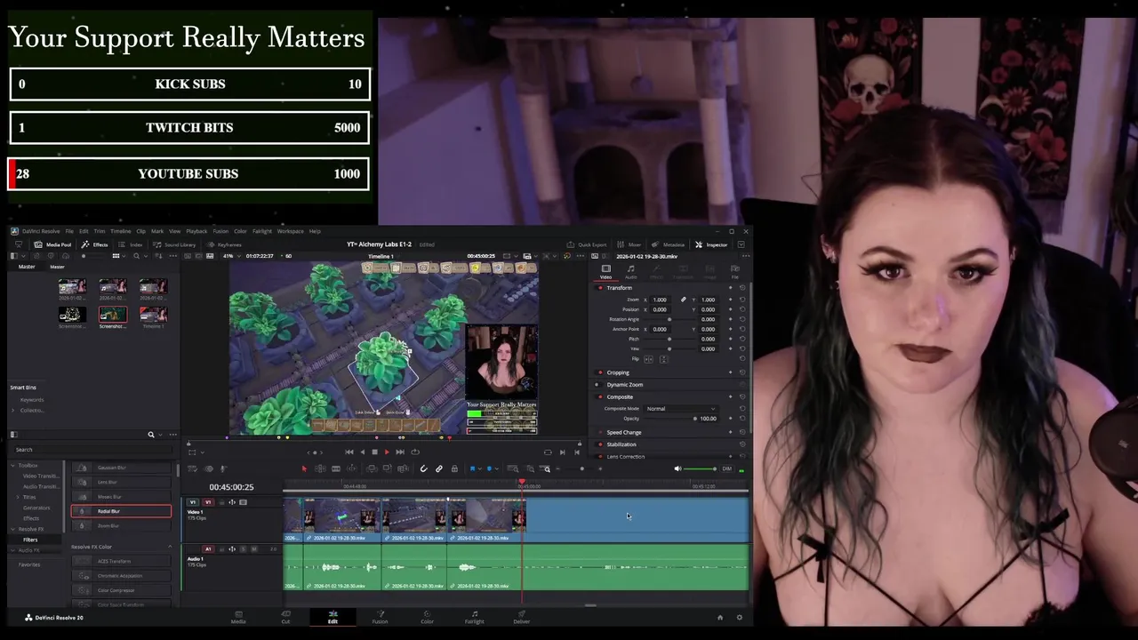This screenshot has width=1138, height=640.
Task: Open the Sound Library panel
Action: pos(175,244)
